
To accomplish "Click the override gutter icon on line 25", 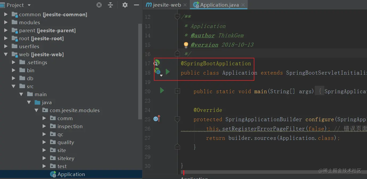I will [157, 119].
